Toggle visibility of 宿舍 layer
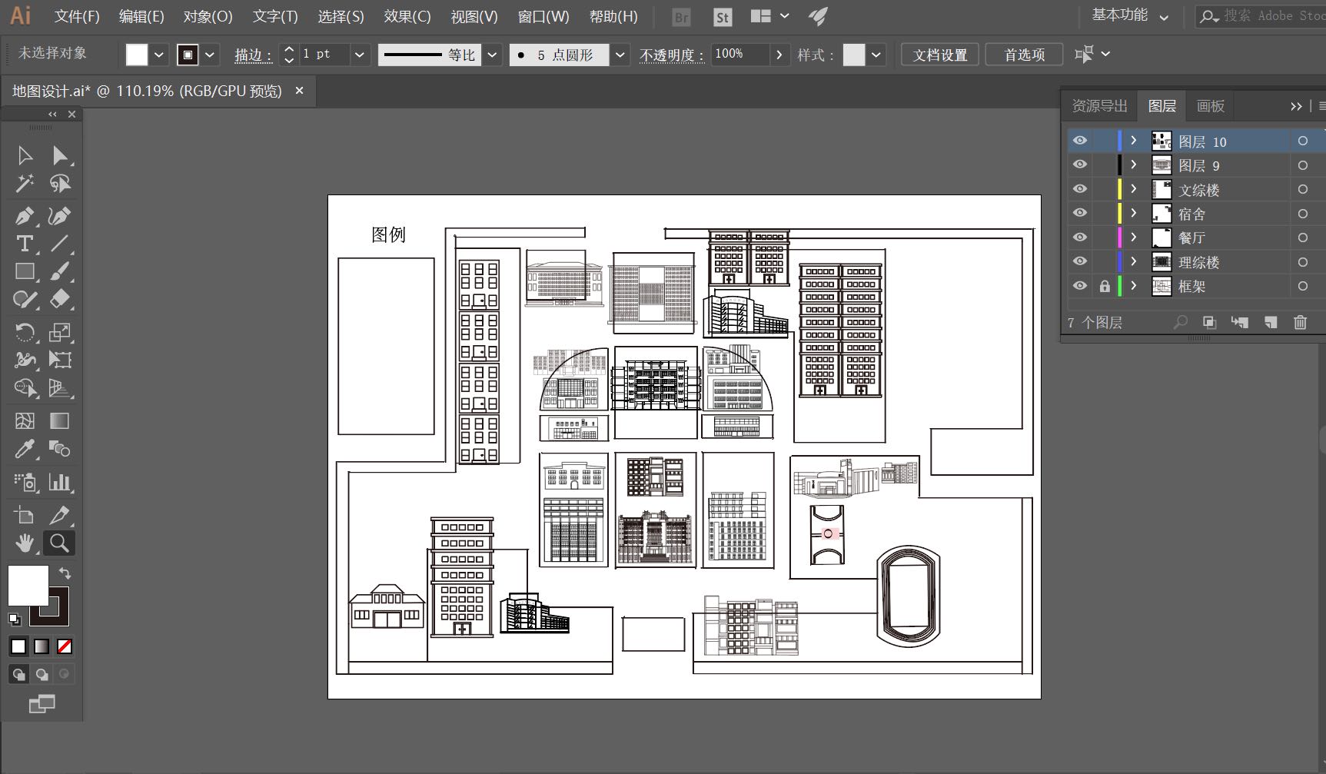 tap(1080, 213)
